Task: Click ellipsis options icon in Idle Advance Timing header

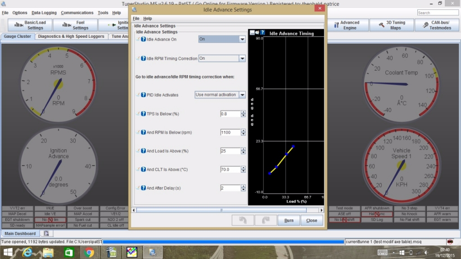Action: click(x=252, y=32)
